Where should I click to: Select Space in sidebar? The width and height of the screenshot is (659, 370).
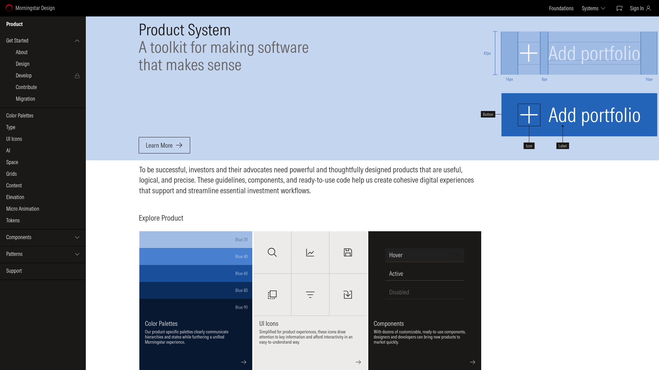pos(12,162)
